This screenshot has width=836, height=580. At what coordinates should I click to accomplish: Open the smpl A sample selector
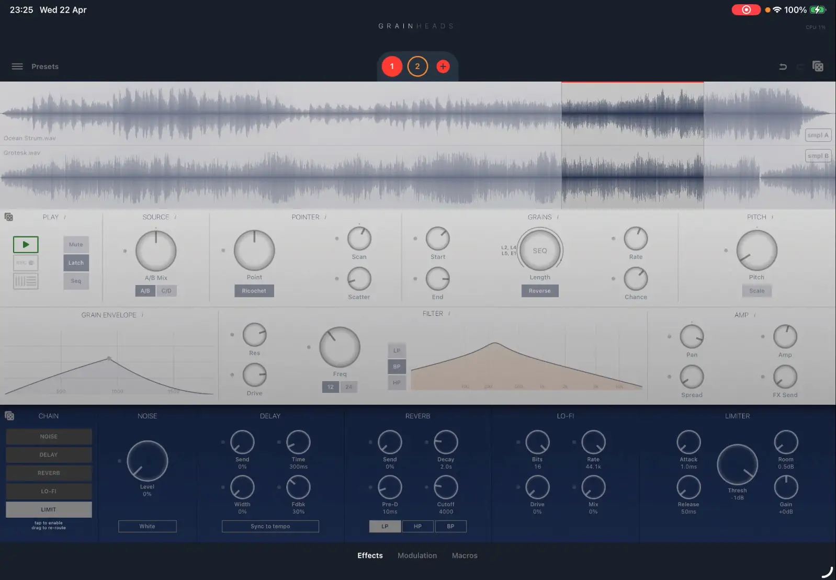(x=818, y=135)
